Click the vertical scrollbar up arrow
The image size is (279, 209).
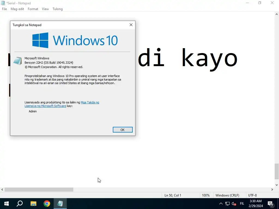coord(277,14)
